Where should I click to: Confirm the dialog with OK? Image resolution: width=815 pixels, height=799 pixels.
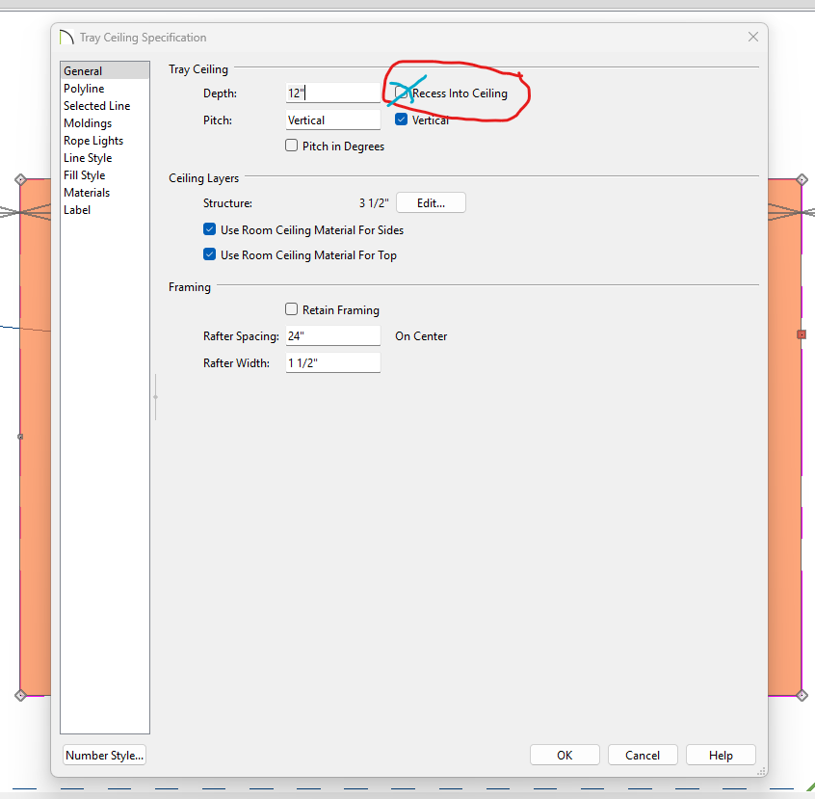point(565,756)
